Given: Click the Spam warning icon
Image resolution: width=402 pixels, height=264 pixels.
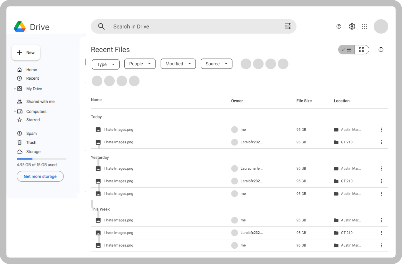Looking at the screenshot, I should 20,133.
